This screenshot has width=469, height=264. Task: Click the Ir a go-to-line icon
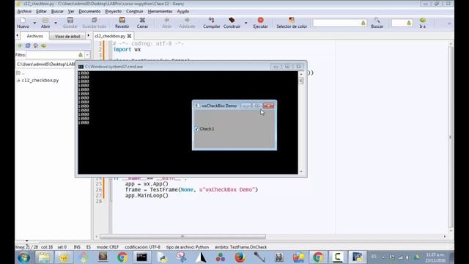point(422,21)
